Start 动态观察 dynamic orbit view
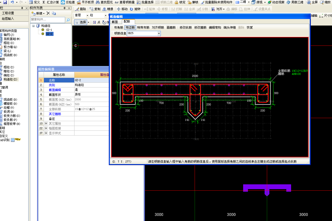Viewport: 332px width, 221px height. (276, 2)
